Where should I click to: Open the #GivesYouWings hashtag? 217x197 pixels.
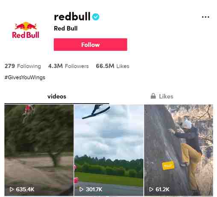pyautogui.click(x=25, y=78)
